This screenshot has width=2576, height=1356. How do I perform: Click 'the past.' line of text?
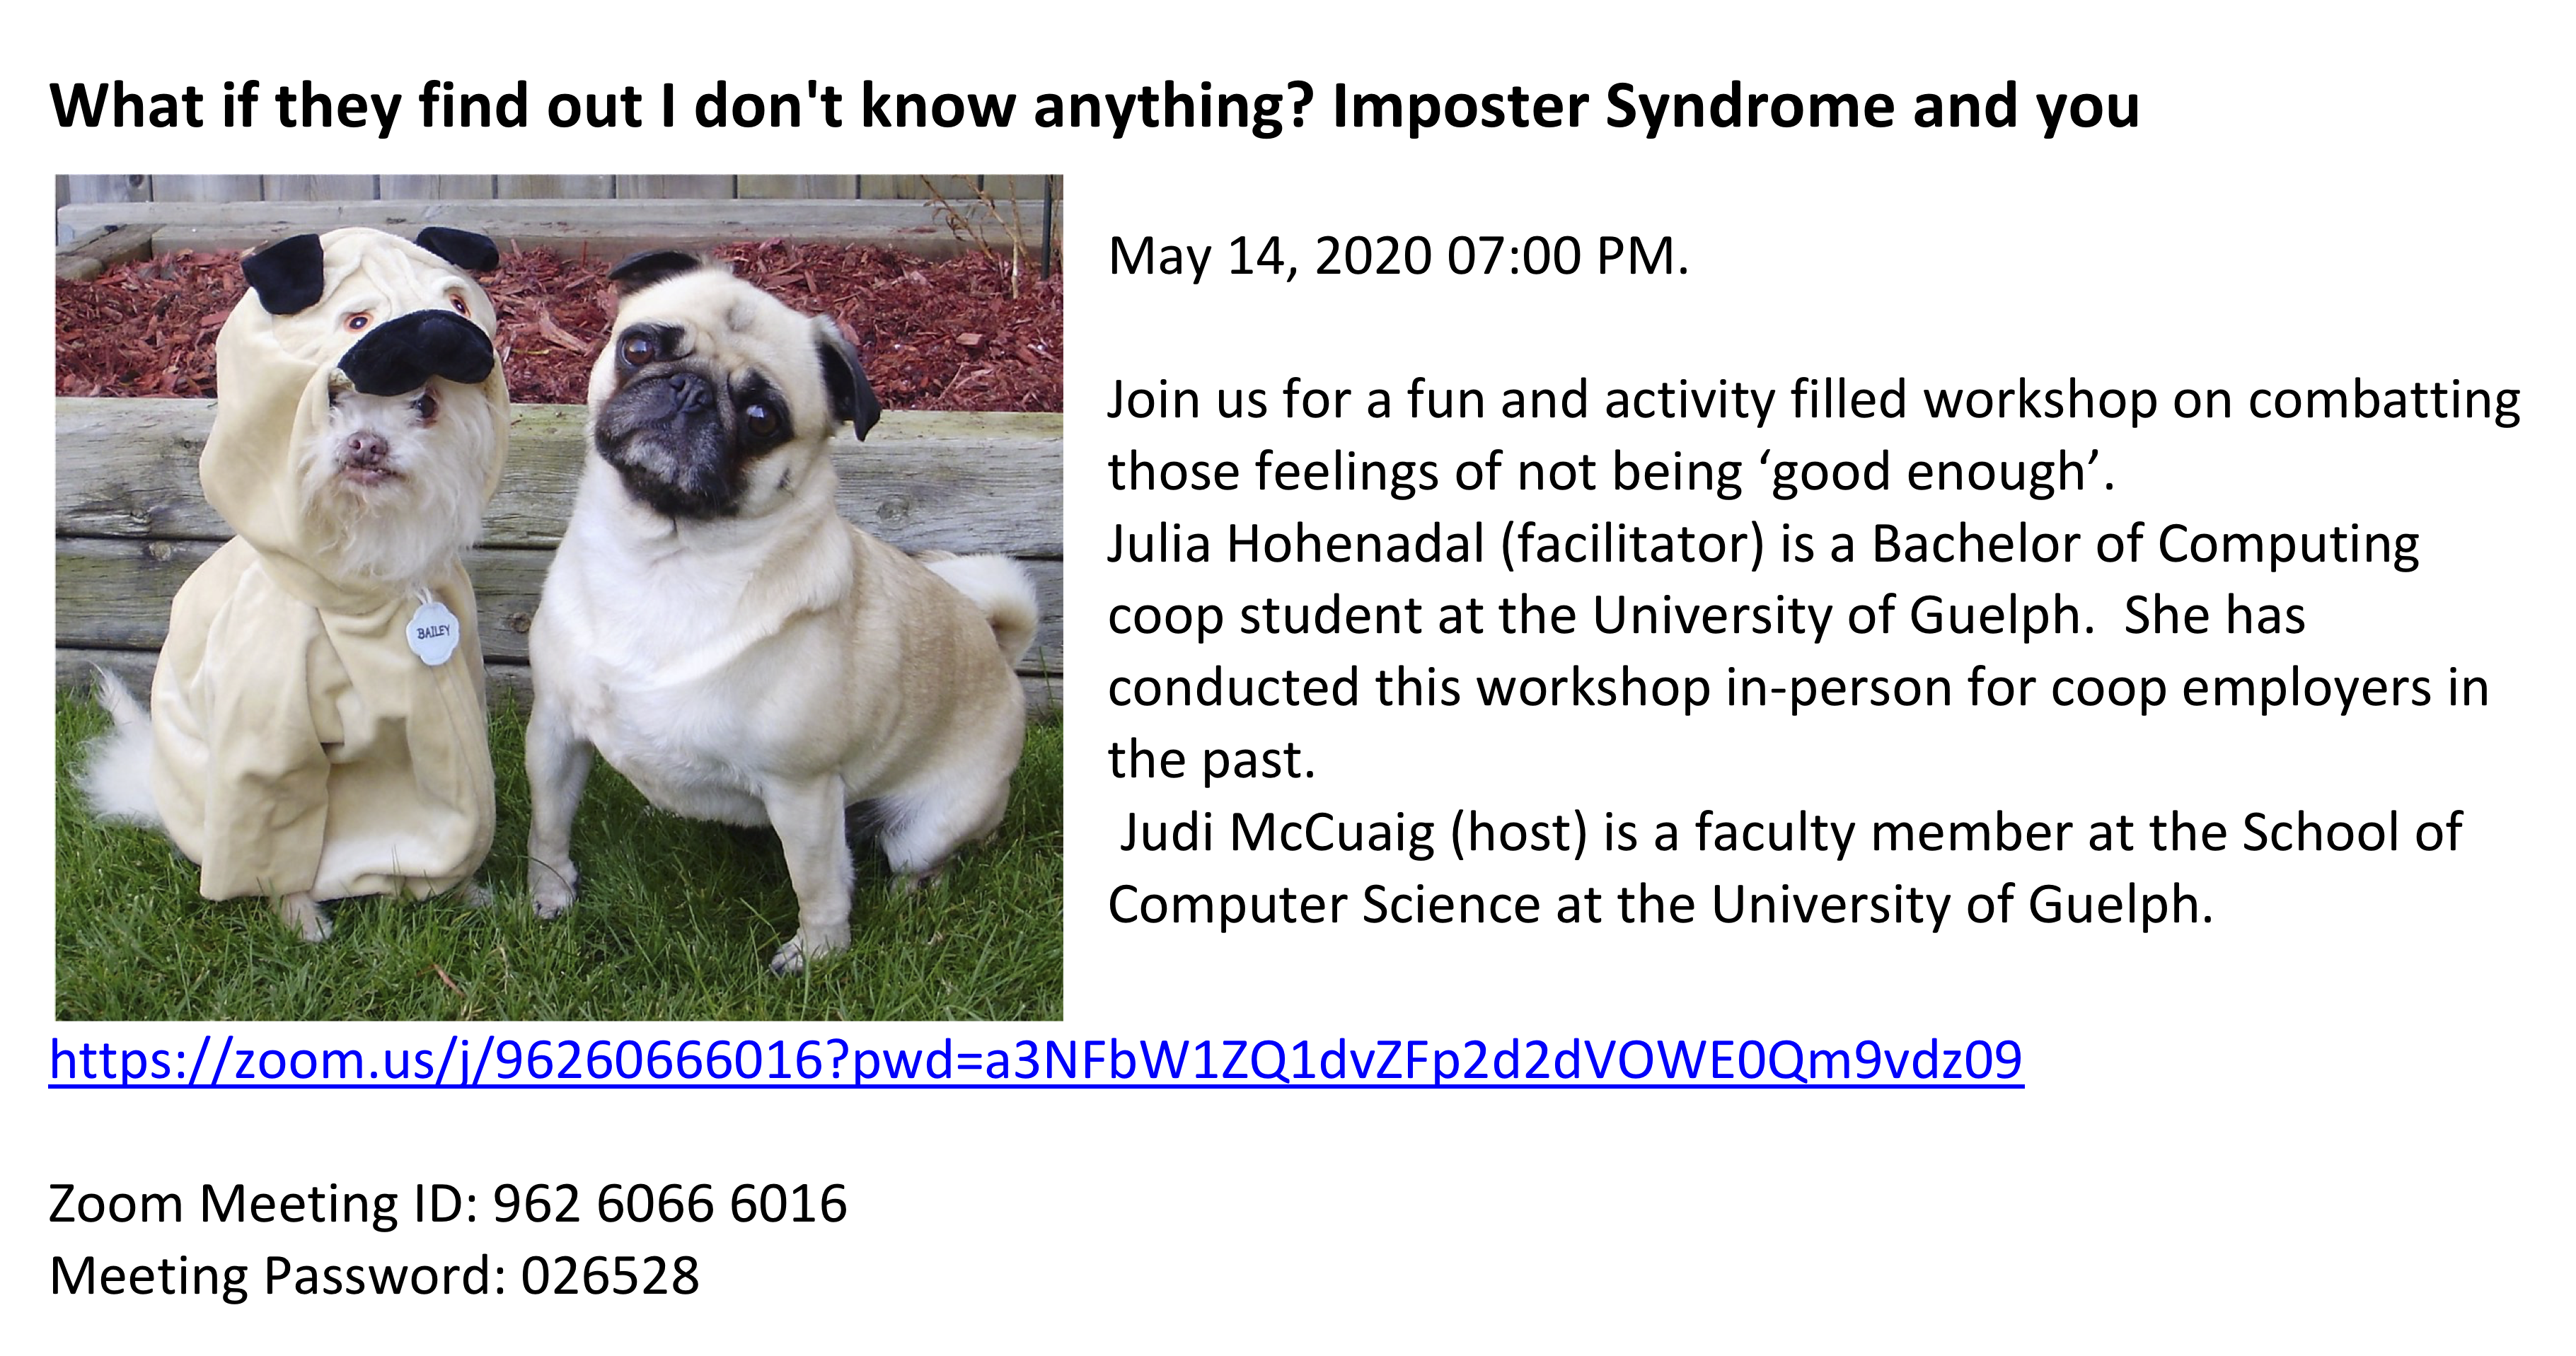click(x=1211, y=760)
